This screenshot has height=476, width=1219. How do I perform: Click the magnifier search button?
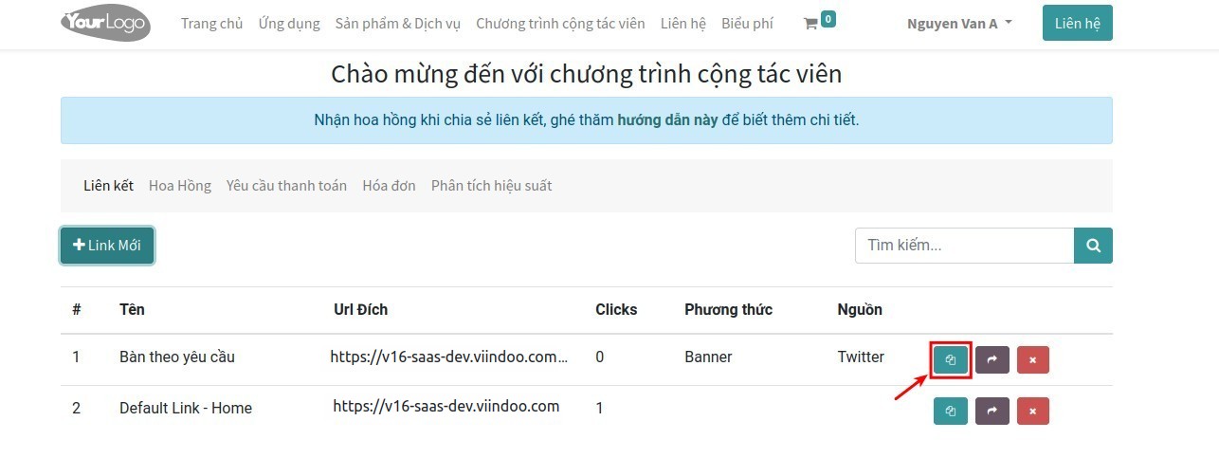[x=1093, y=246]
